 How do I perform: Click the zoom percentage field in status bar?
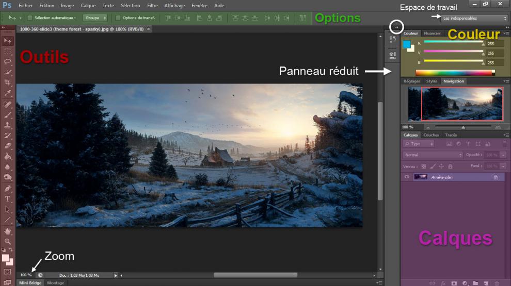(26, 275)
